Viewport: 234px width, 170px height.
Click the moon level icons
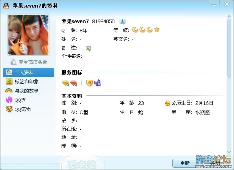(142, 30)
